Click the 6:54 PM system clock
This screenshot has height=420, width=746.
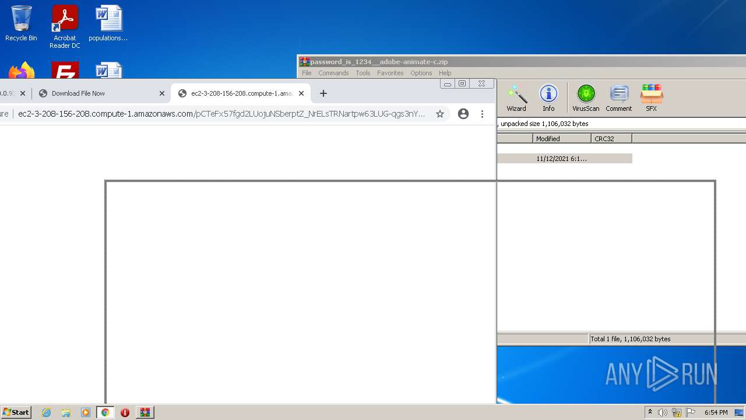click(716, 412)
